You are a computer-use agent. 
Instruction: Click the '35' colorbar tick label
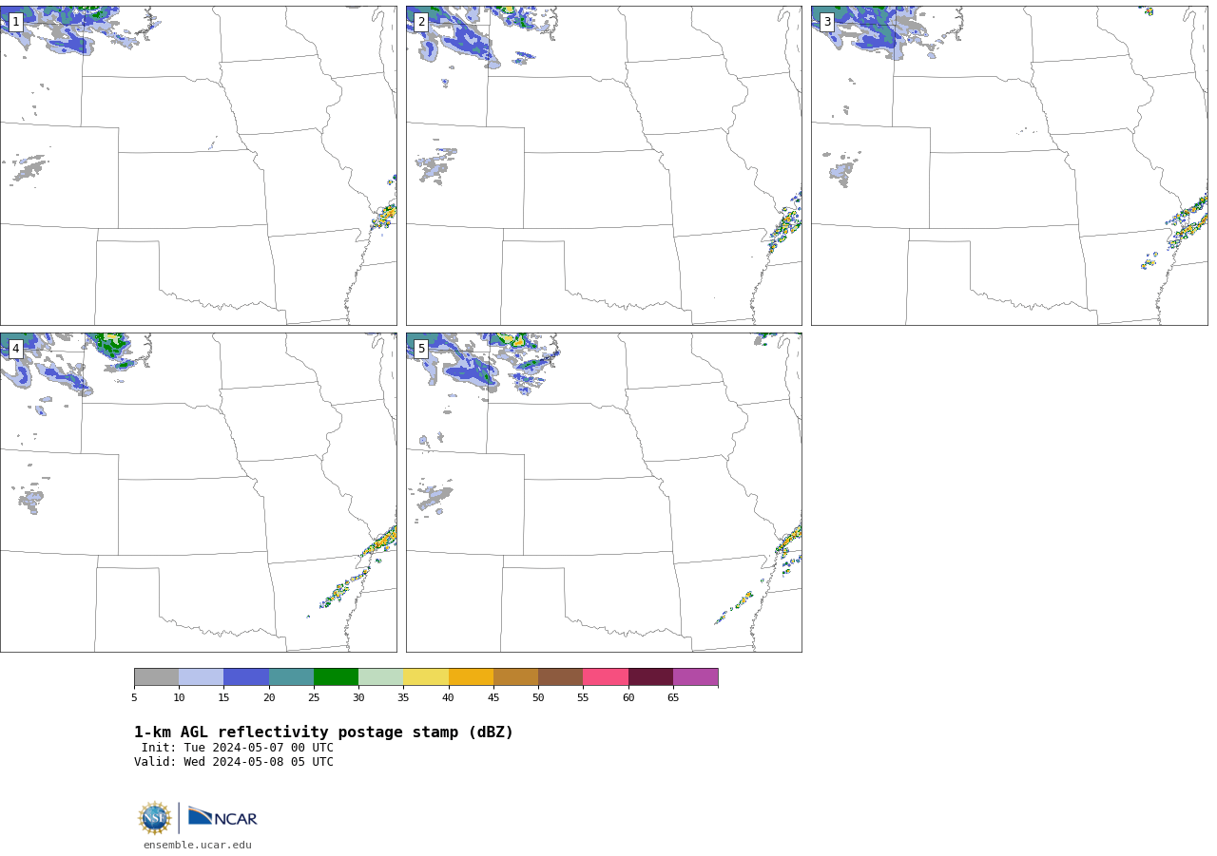click(x=403, y=698)
